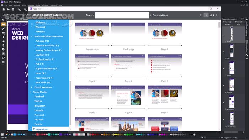Viewport: 249px width, 140px height.
Task: Select Yoga Trainer ( R ) template
Action: click(44, 78)
